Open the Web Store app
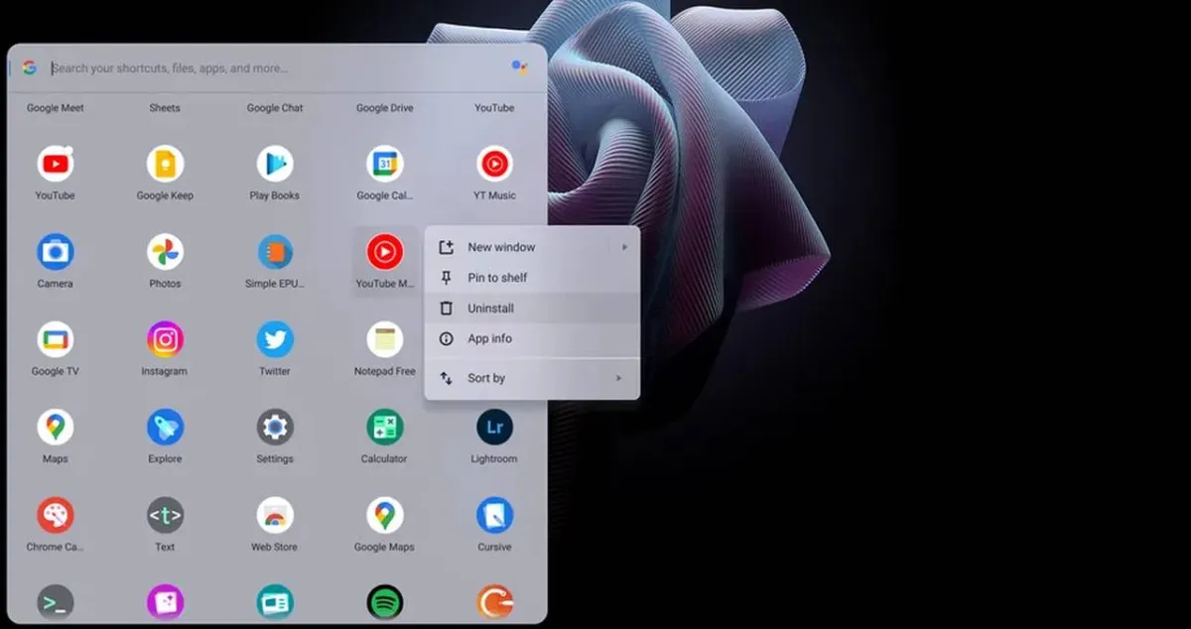 [x=275, y=515]
